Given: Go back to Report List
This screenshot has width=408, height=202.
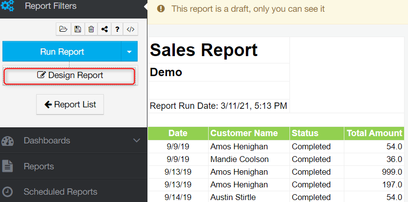Looking at the screenshot, I should 70,104.
